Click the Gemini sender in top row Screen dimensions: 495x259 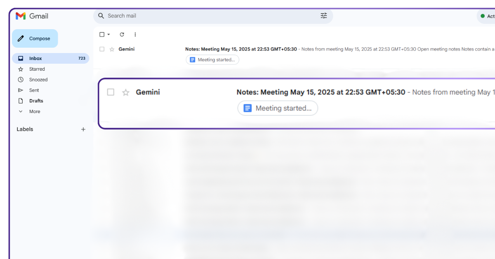point(127,49)
